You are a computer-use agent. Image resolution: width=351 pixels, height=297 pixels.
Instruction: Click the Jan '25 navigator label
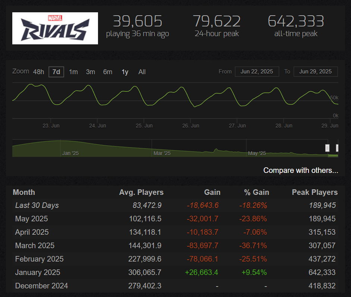pyautogui.click(x=70, y=153)
